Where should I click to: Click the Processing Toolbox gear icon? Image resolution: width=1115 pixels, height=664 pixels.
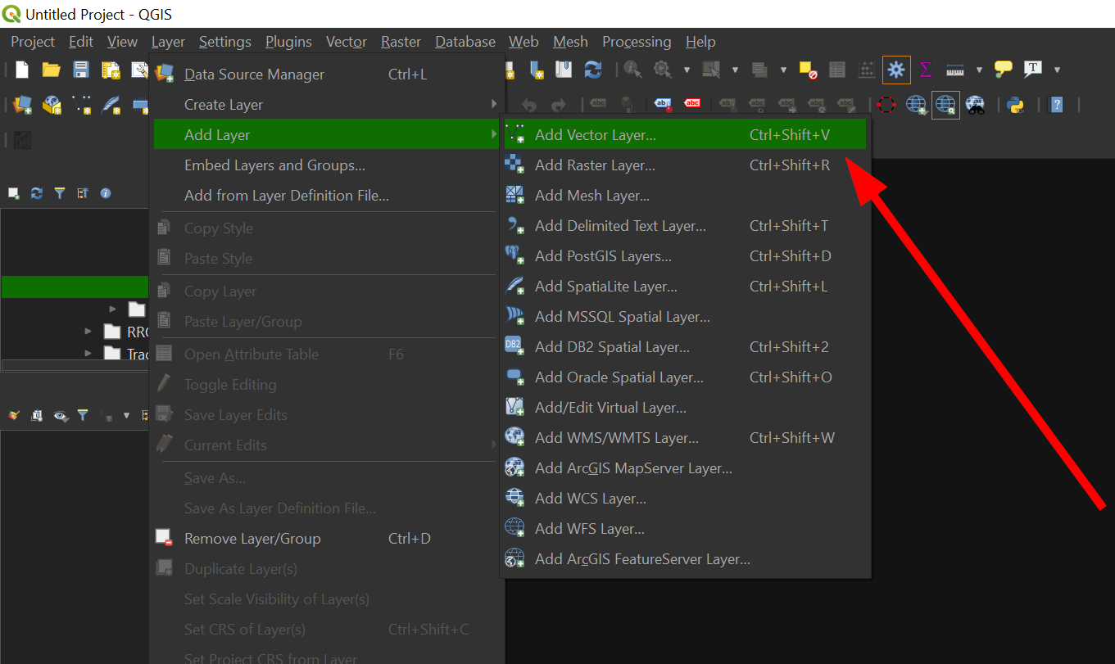(x=896, y=70)
